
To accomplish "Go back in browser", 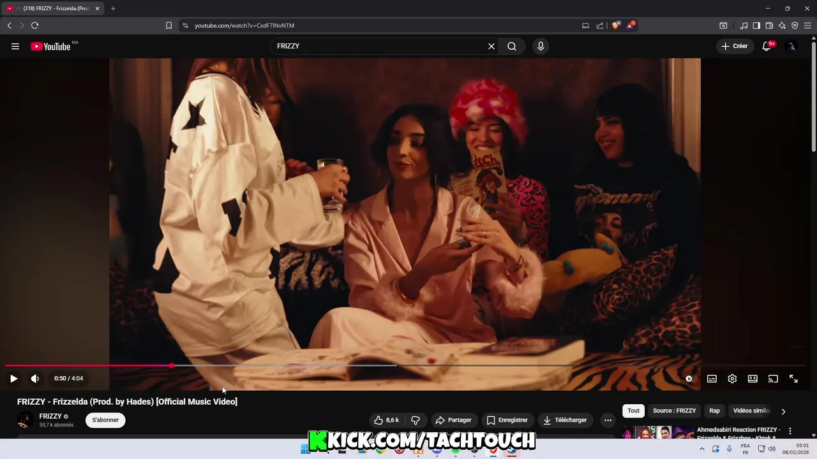I will [x=9, y=25].
